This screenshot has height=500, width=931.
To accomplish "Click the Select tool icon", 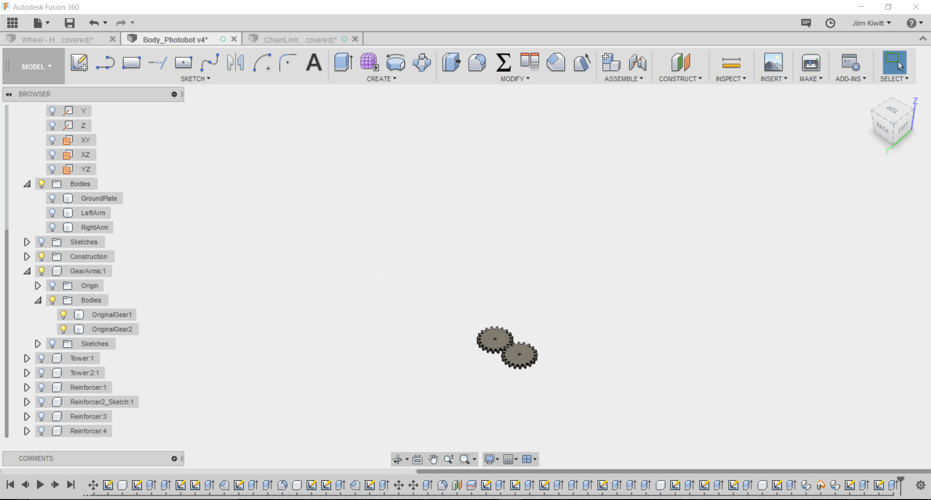I will [x=894, y=62].
